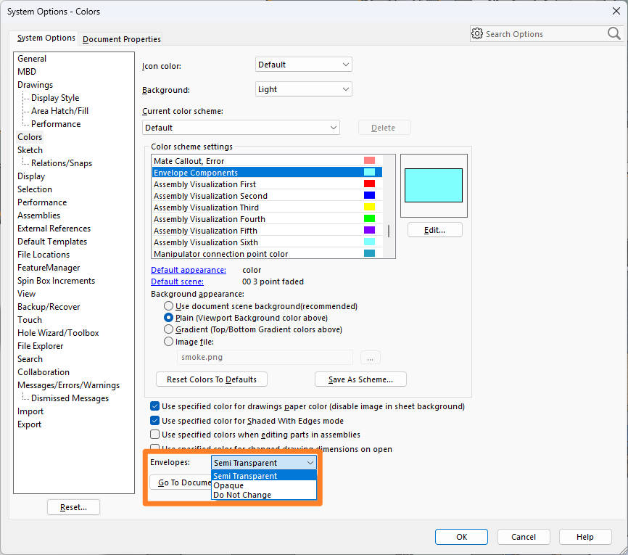The width and height of the screenshot is (628, 555).
Task: Select Colors in the options tree
Action: [x=29, y=136]
